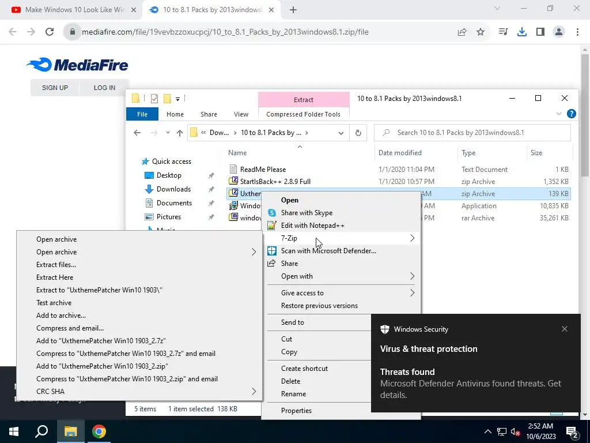Open a new Chrome tab
This screenshot has height=443, width=590.
click(x=293, y=10)
